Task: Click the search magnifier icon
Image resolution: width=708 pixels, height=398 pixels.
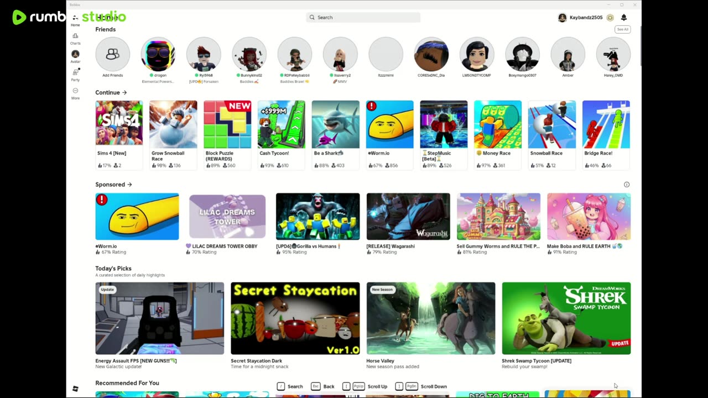Action: 312,18
